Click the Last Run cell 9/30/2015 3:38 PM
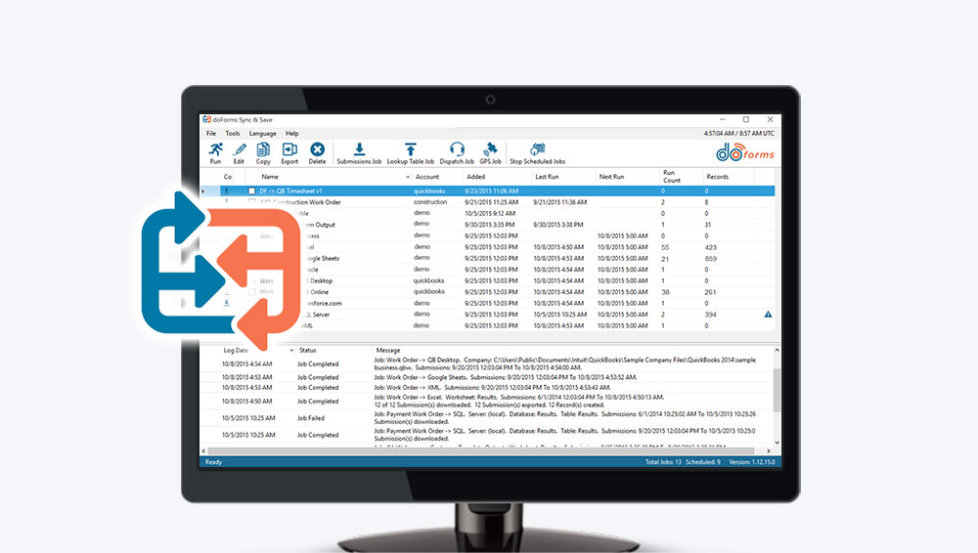 click(x=558, y=225)
